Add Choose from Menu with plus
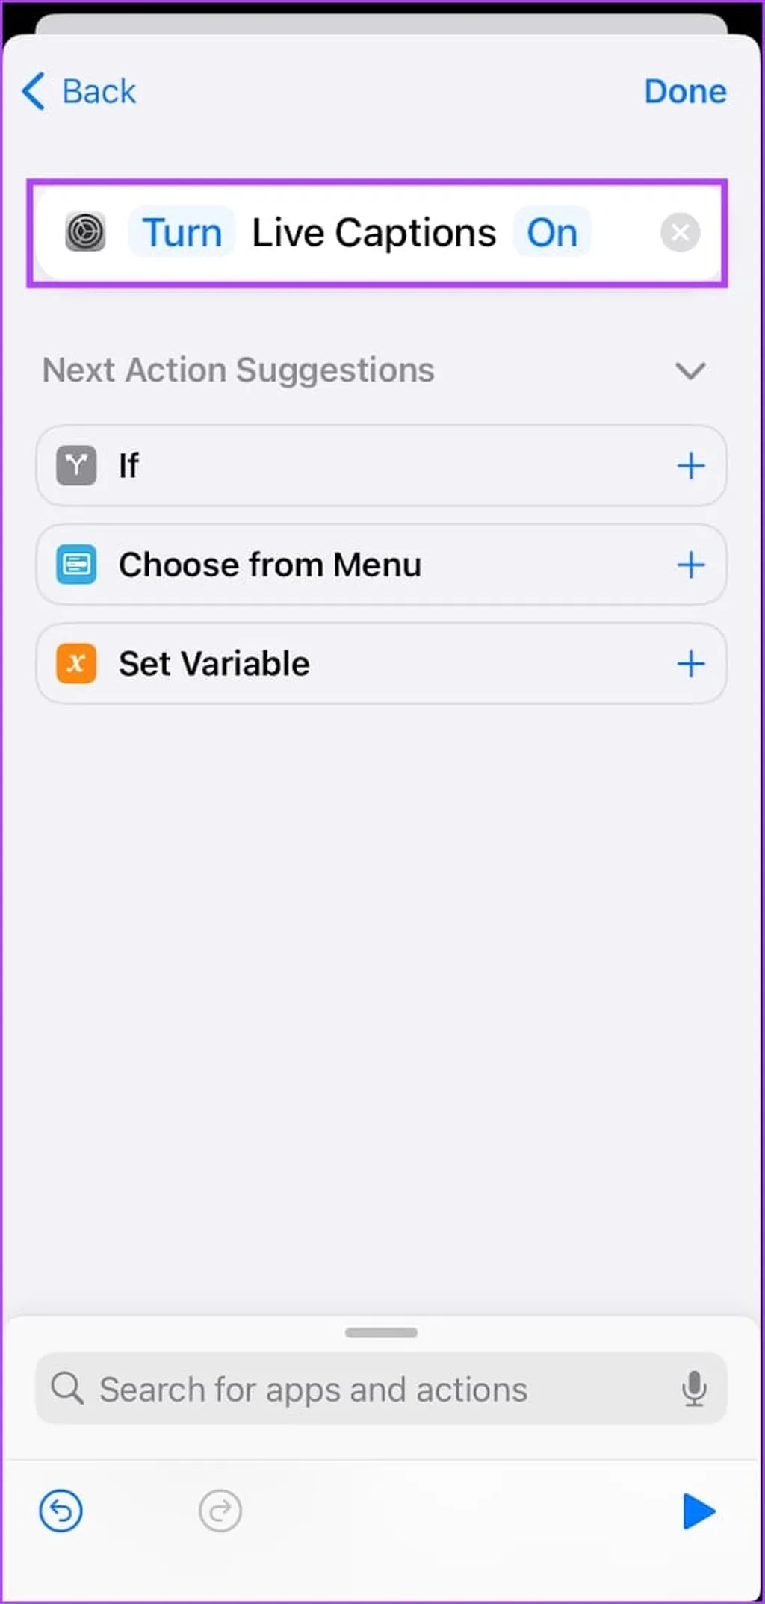Viewport: 765px width, 1604px height. click(x=691, y=565)
